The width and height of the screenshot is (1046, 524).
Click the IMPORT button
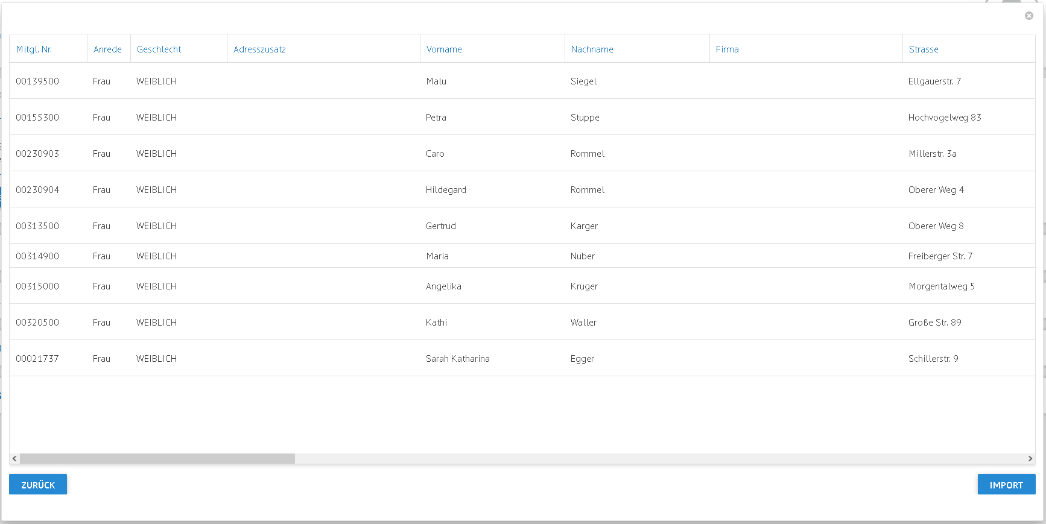(1006, 484)
